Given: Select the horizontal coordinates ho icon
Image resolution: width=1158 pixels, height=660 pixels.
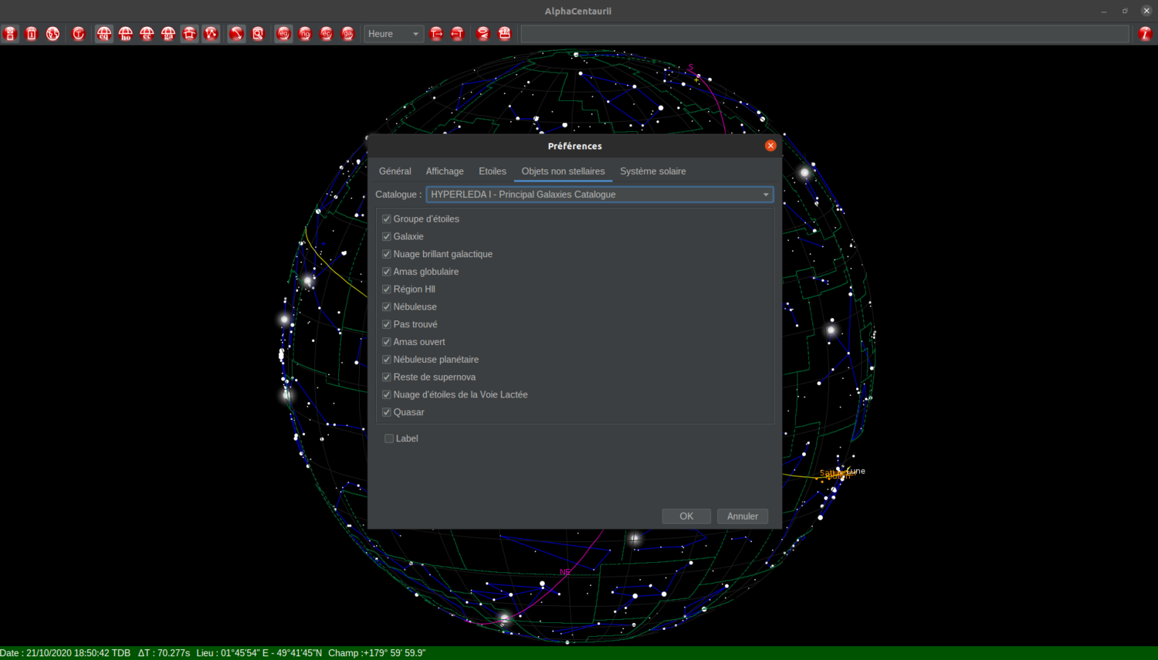Looking at the screenshot, I should [125, 33].
